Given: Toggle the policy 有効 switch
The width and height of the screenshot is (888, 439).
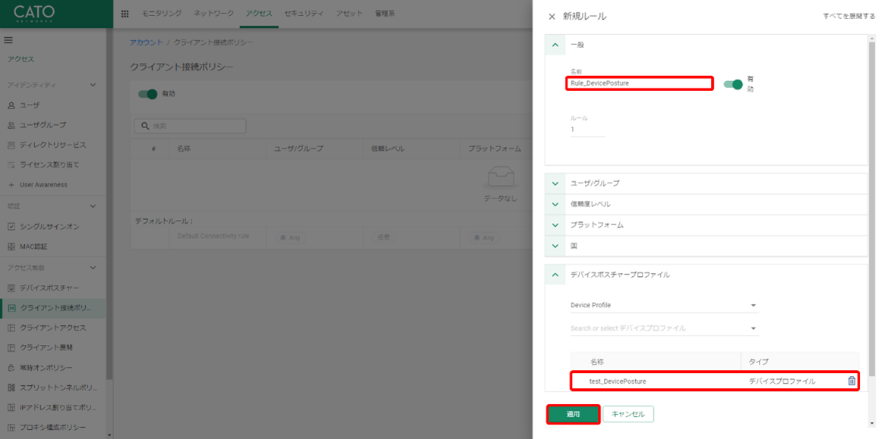Looking at the screenshot, I should tap(148, 94).
